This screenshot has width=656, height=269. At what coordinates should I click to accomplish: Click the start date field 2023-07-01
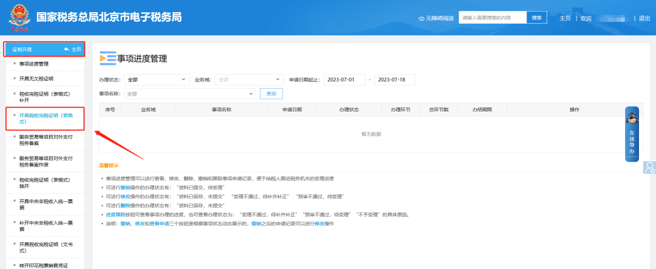pyautogui.click(x=344, y=80)
